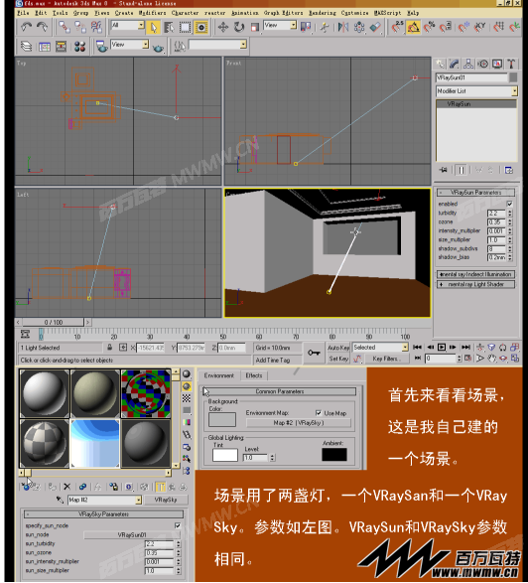Click the Map #2 (VRaySky) button

click(x=299, y=423)
